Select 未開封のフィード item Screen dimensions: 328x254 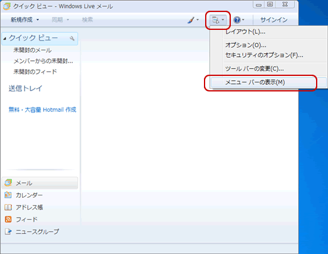coord(35,72)
